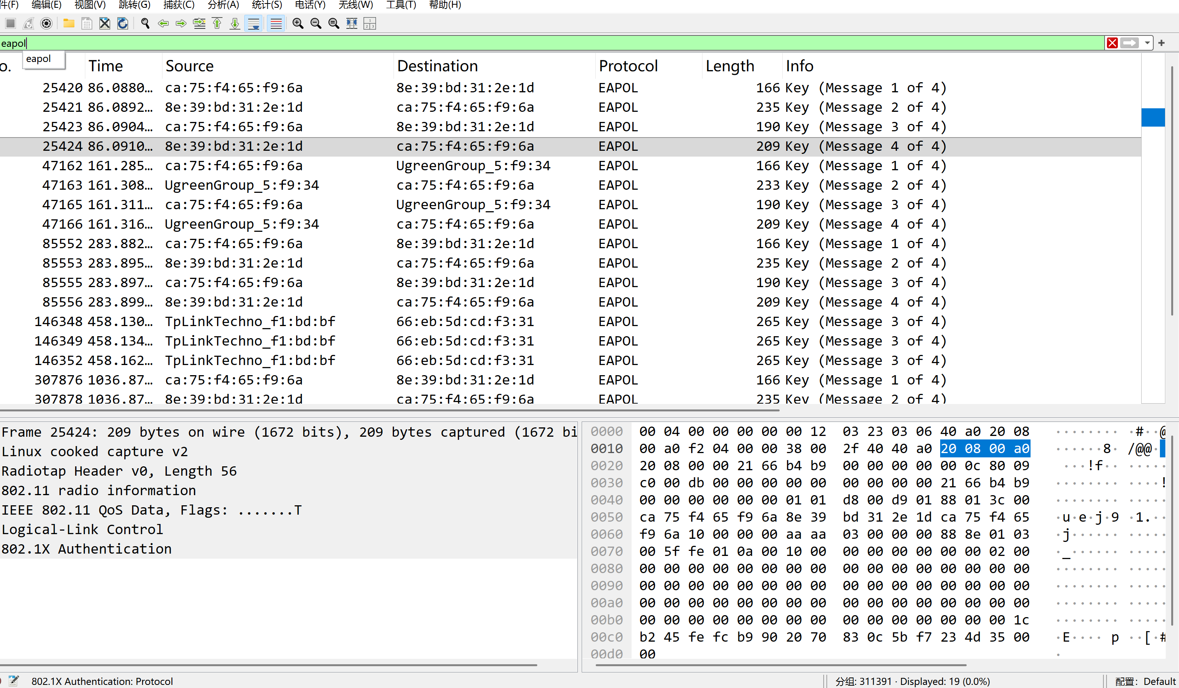Reload the capture file icon
The width and height of the screenshot is (1179, 688).
click(123, 23)
